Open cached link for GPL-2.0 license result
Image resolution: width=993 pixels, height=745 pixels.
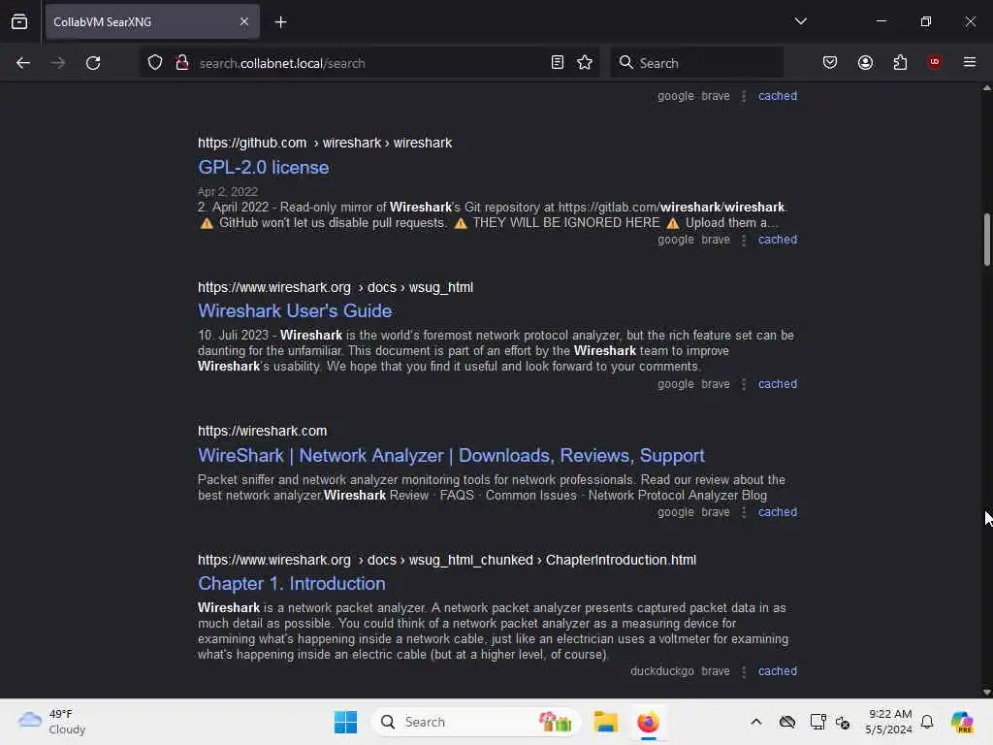coord(778,240)
